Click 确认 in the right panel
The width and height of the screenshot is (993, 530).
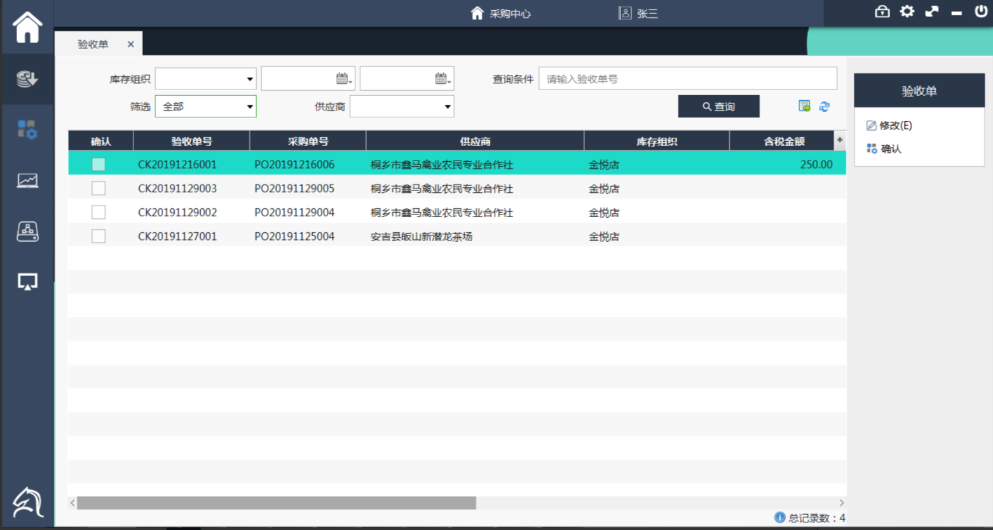(x=891, y=149)
